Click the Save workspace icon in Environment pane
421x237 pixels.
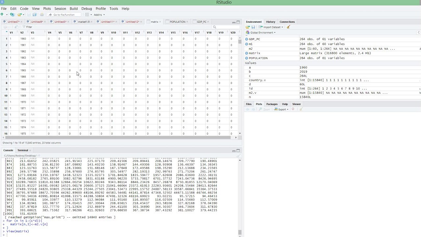(x=253, y=27)
